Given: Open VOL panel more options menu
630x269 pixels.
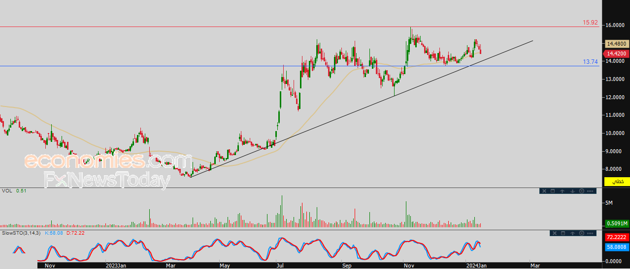Looking at the screenshot, I should 590,191.
